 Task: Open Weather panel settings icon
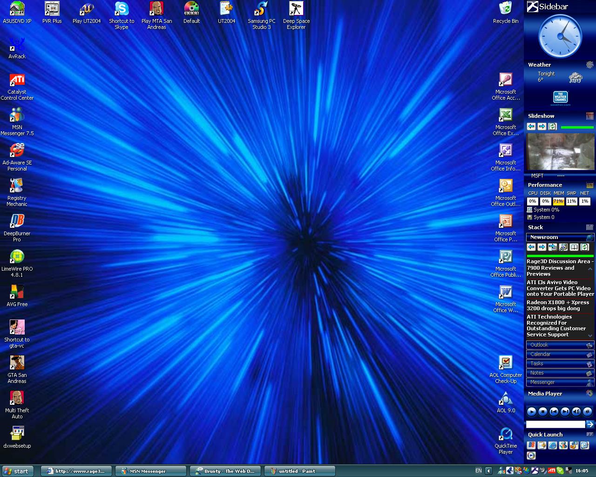[590, 65]
